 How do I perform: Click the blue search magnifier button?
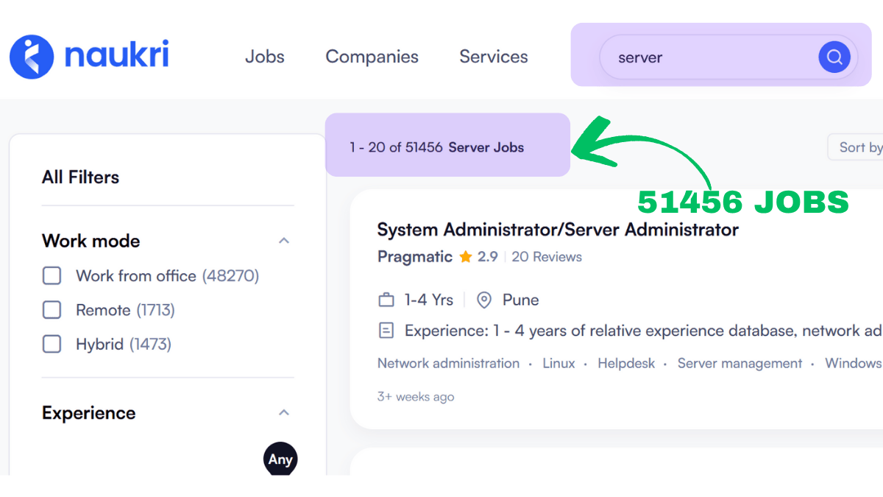tap(834, 57)
